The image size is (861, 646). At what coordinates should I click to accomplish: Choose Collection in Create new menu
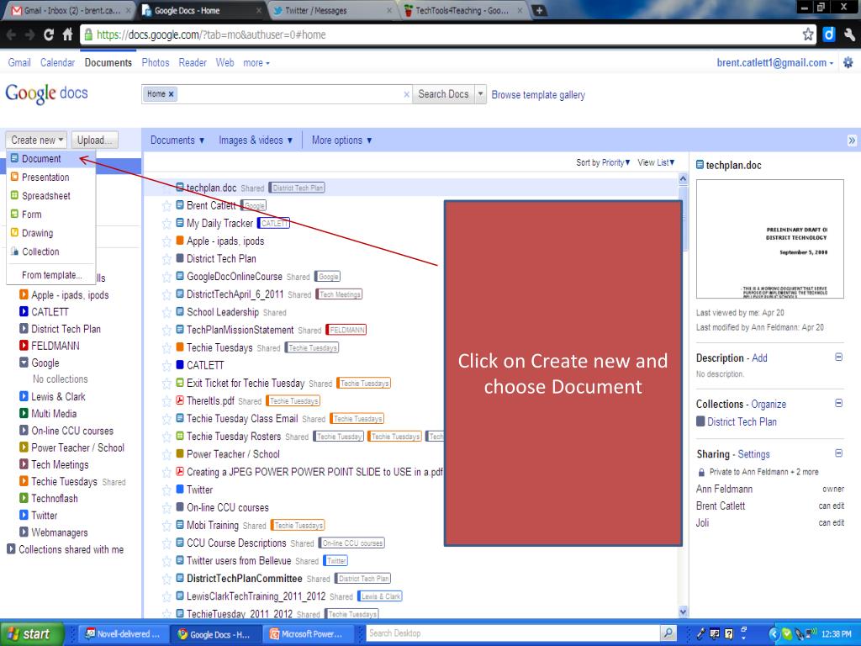50,252
